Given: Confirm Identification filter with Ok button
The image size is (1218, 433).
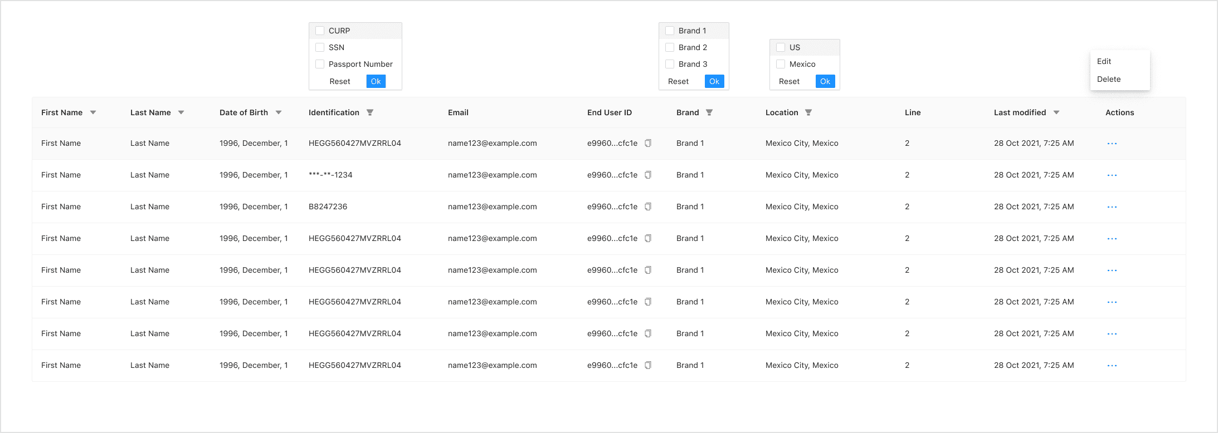Looking at the screenshot, I should point(376,81).
